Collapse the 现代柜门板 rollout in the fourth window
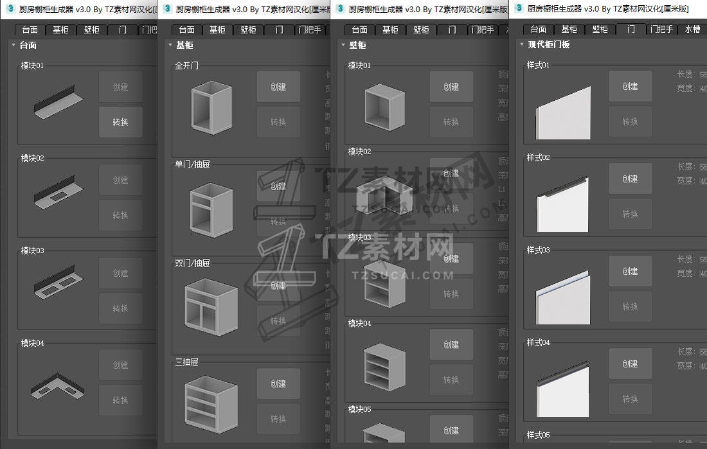 pyautogui.click(x=522, y=44)
